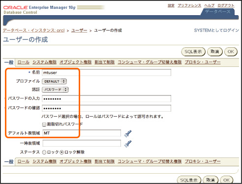
Task: Open the 認証 パスワード dropdown
Action: click(55, 90)
